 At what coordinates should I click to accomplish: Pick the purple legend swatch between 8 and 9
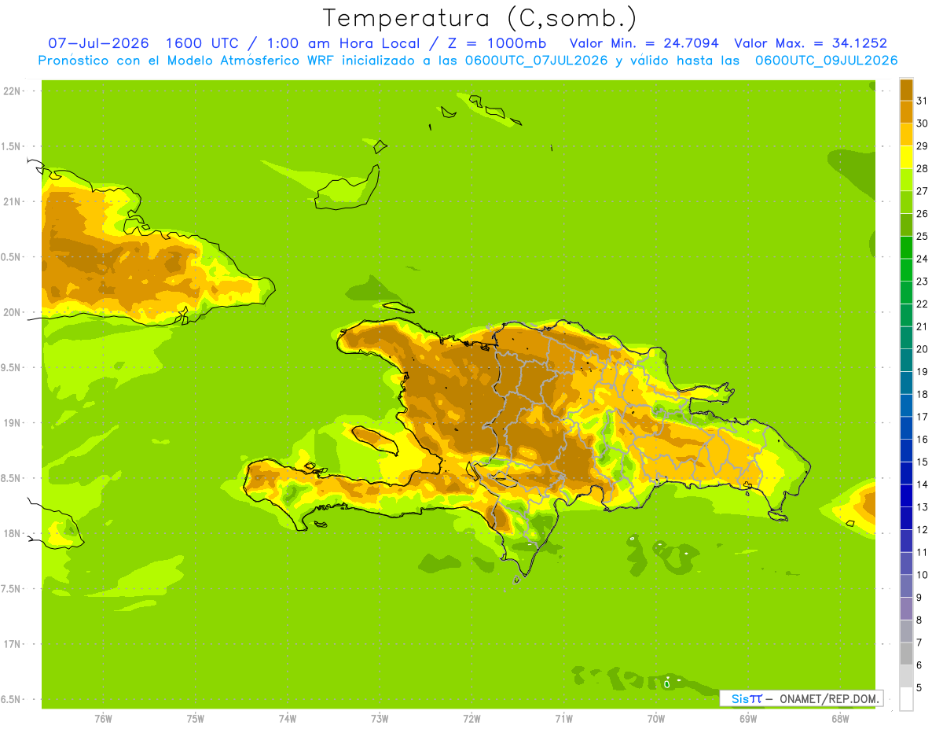click(906, 609)
